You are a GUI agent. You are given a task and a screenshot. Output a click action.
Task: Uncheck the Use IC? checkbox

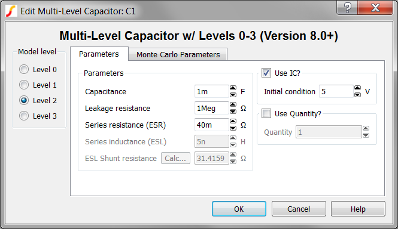pyautogui.click(x=266, y=73)
